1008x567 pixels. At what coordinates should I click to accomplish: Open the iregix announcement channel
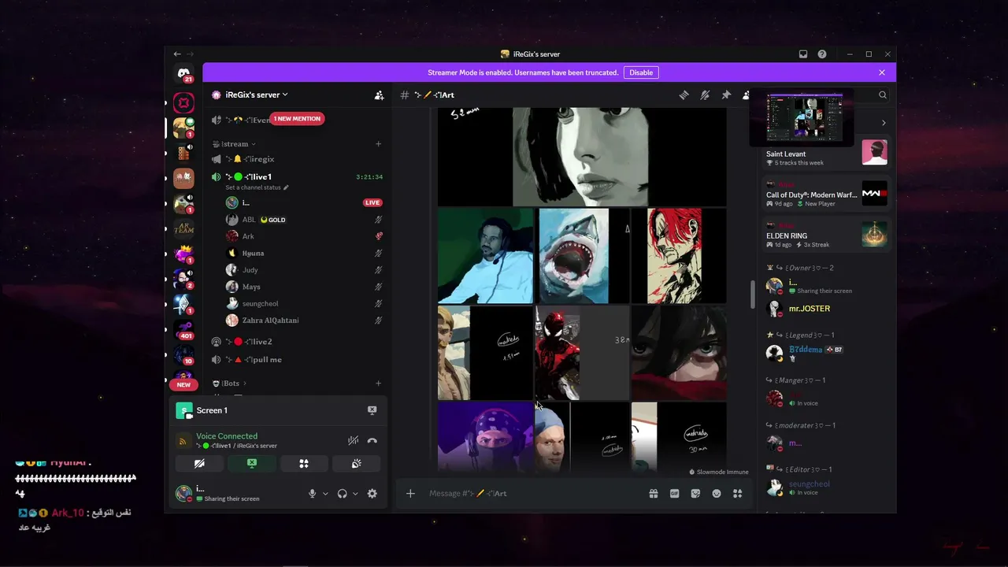(x=298, y=159)
